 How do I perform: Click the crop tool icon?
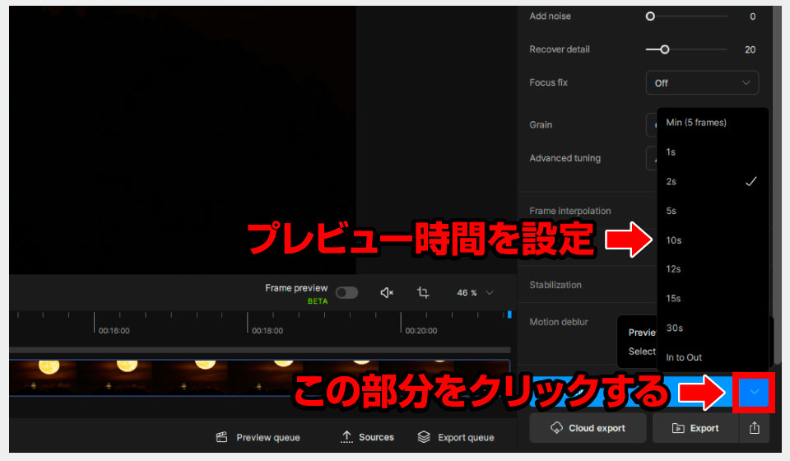coord(423,292)
